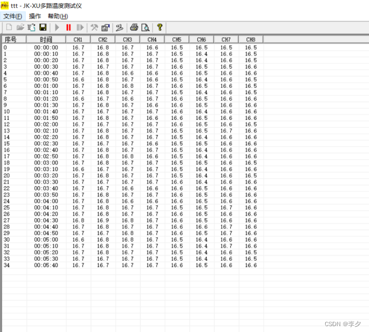
Task: Click CH1 value 16.8 in row 27
Action: [x=78, y=220]
